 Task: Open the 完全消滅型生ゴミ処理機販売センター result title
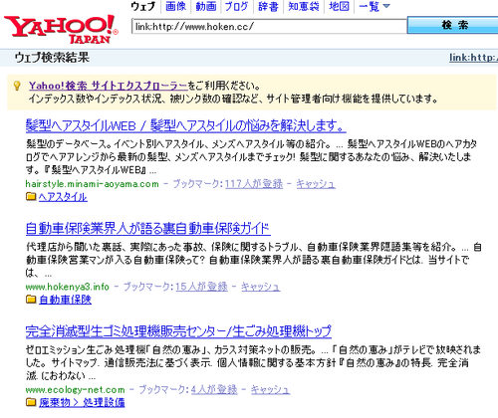click(178, 331)
